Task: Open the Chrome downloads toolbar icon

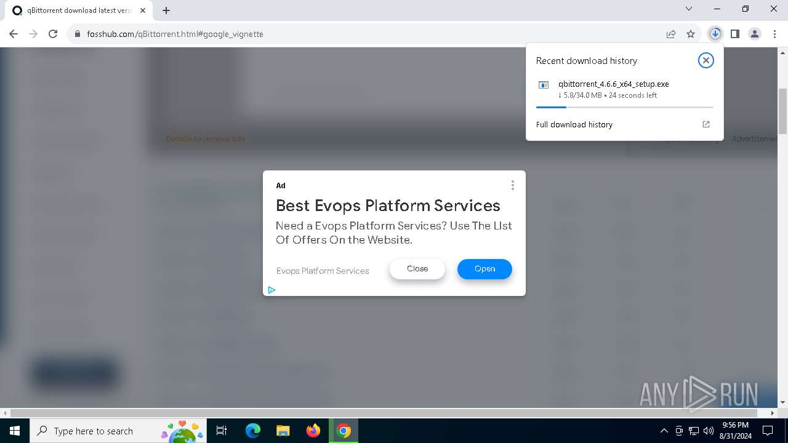Action: tap(715, 34)
